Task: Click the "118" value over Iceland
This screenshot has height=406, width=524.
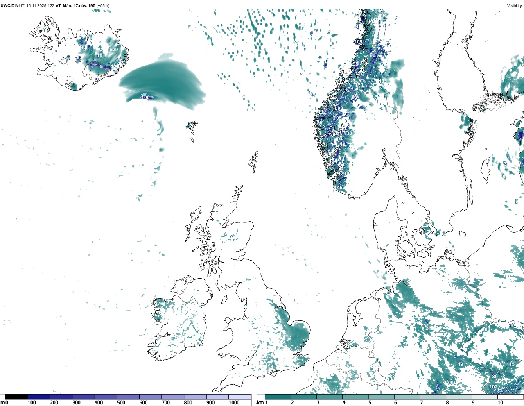Action: 98,56
